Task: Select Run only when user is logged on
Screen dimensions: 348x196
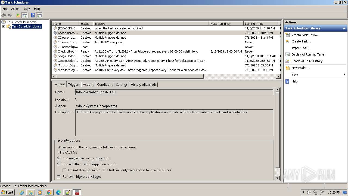Action: pos(58,158)
